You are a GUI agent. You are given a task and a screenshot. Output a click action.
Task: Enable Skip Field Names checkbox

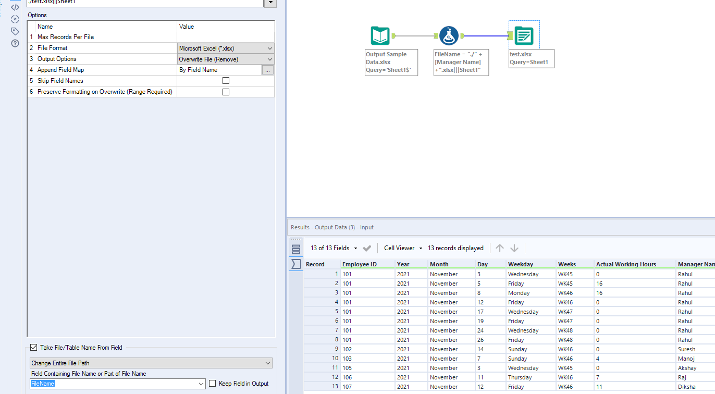click(x=226, y=81)
